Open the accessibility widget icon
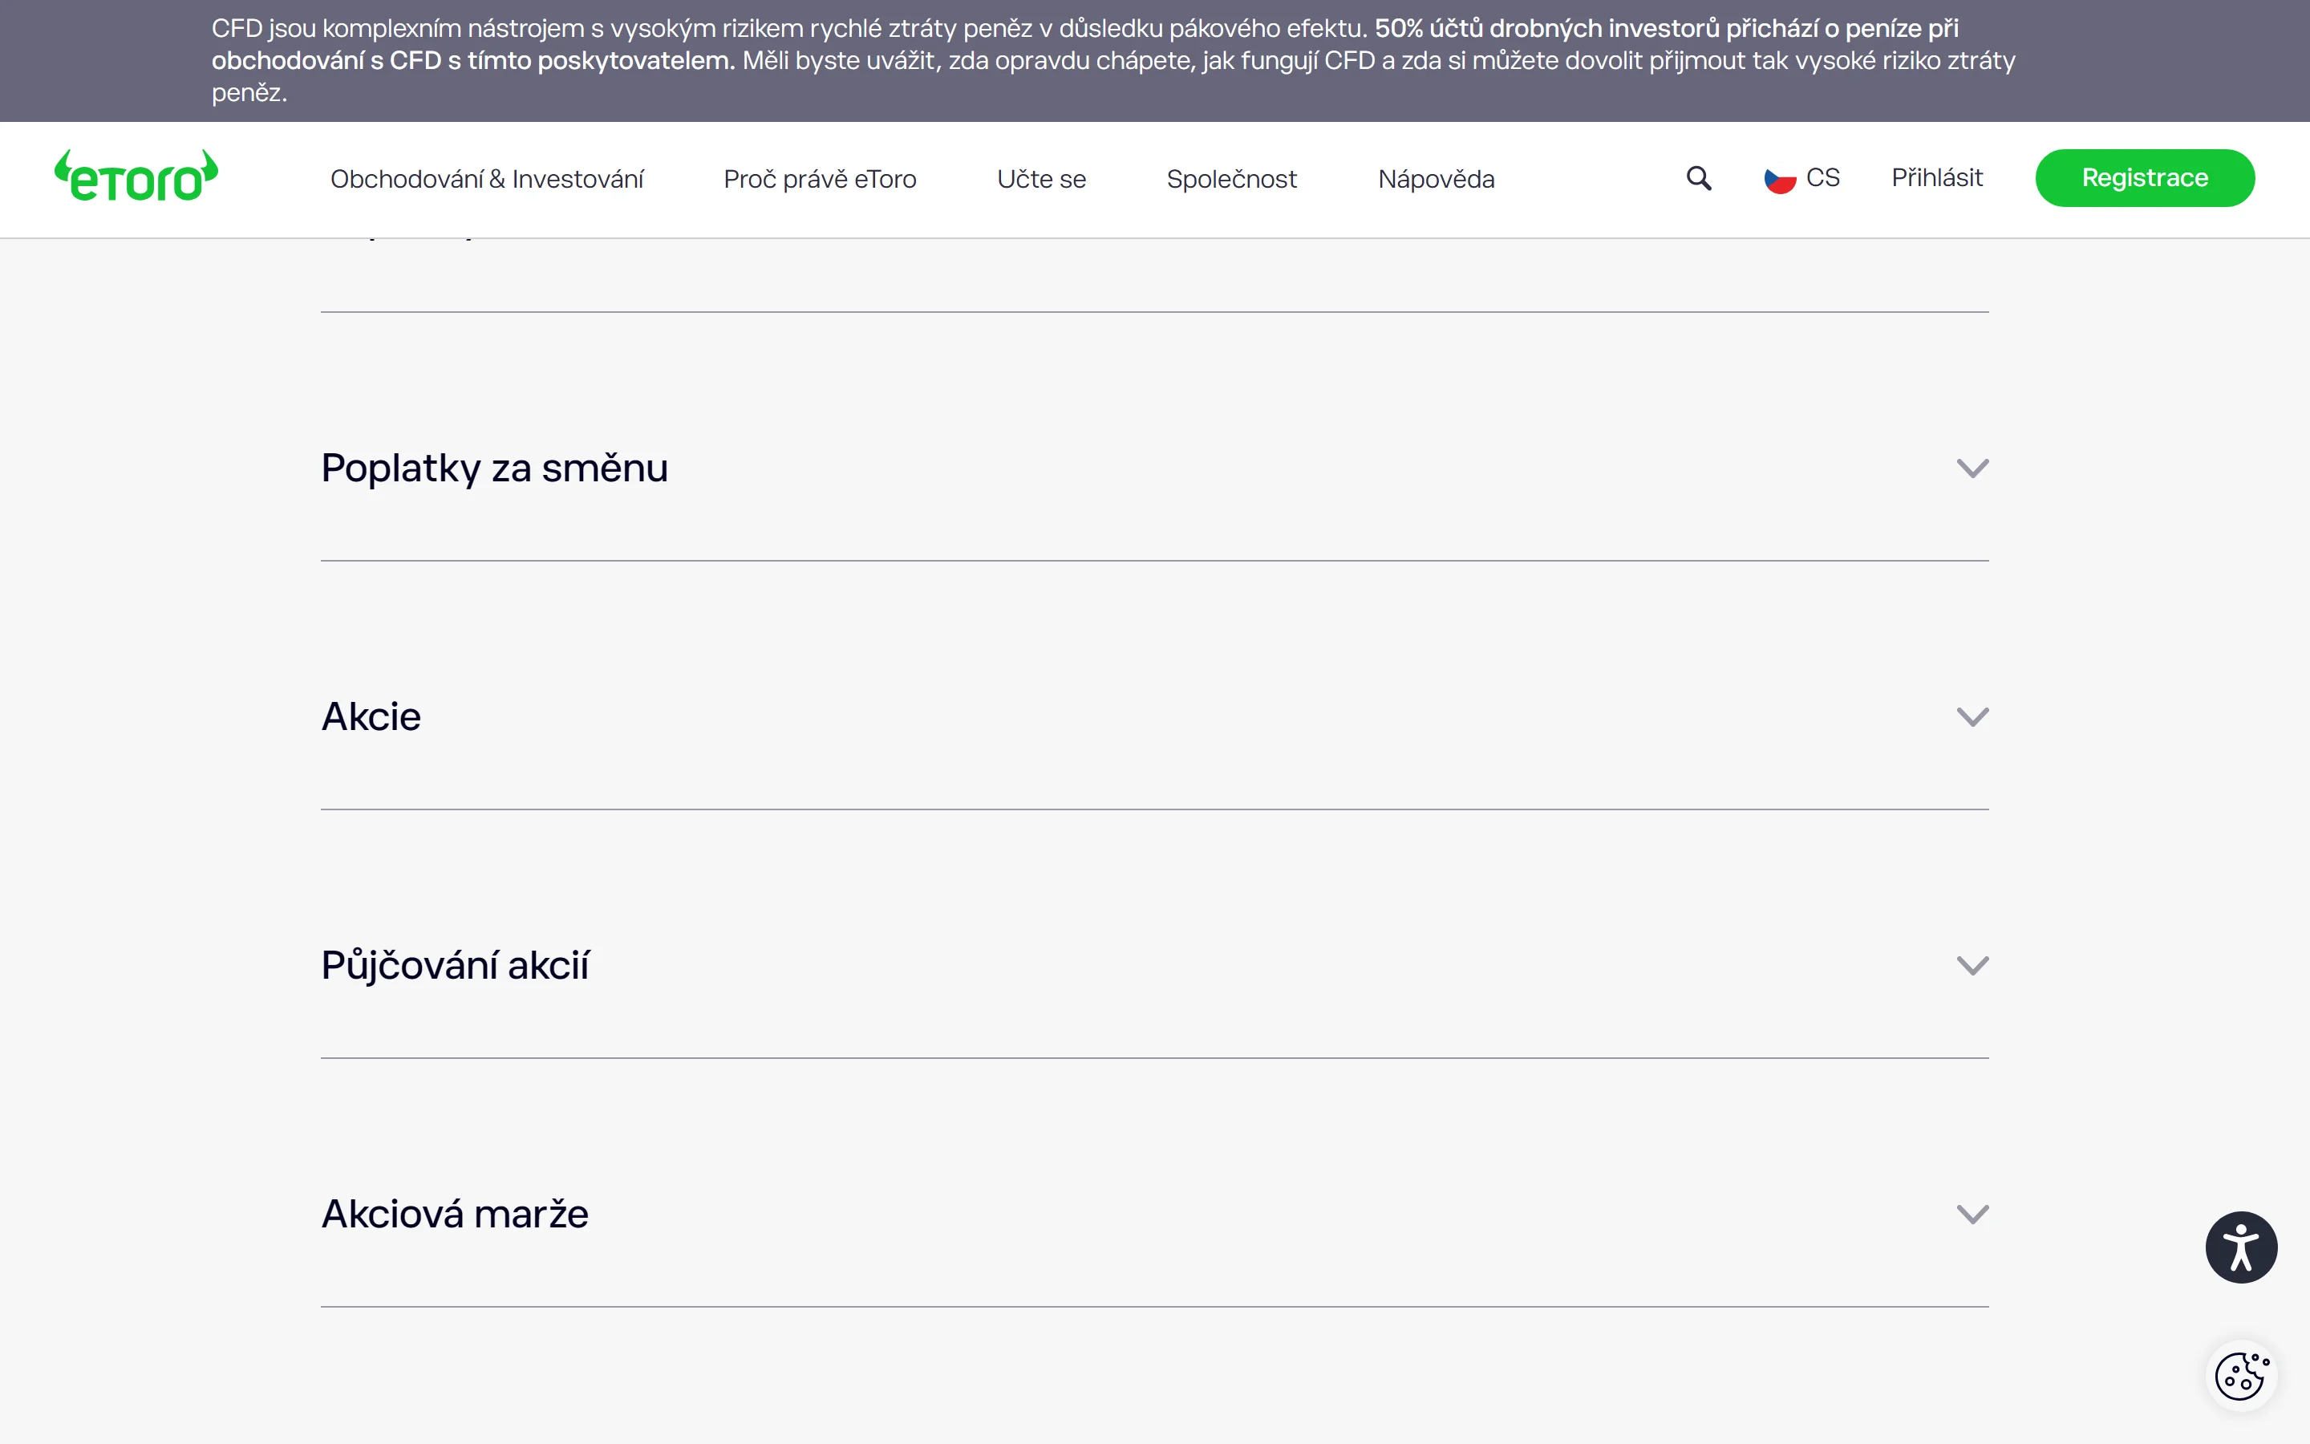Viewport: 2310px width, 1444px height. click(x=2240, y=1247)
